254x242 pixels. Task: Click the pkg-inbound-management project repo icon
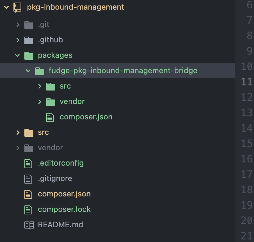pyautogui.click(x=17, y=8)
